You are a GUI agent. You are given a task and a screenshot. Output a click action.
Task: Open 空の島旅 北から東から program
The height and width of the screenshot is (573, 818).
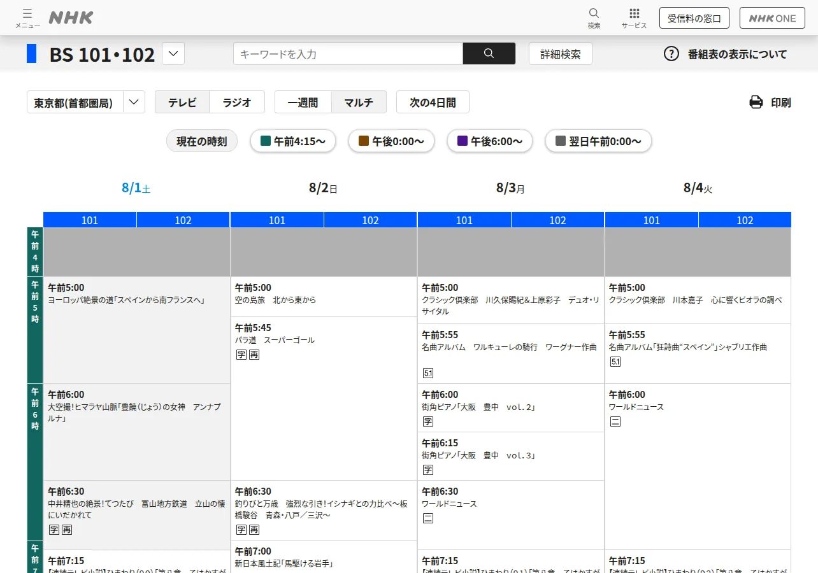[324, 297]
